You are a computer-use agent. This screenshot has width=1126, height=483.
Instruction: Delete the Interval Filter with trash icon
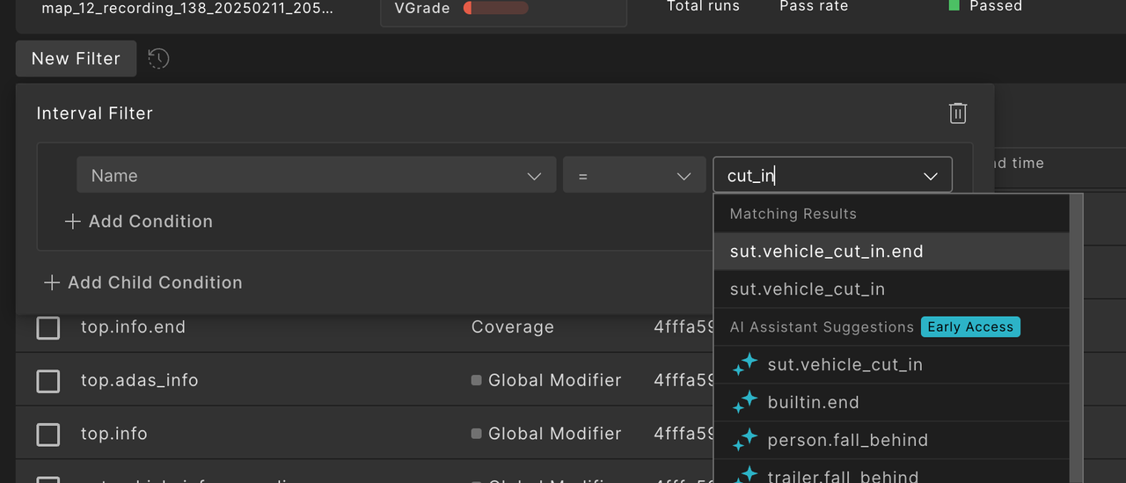[x=958, y=113]
